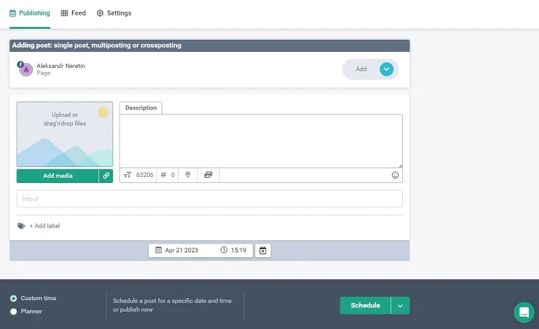Expand the Add account dropdown
The height and width of the screenshot is (329, 539).
386,69
